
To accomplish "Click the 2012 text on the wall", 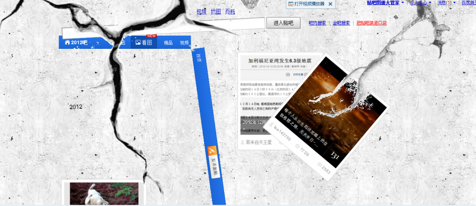I will coord(76,107).
